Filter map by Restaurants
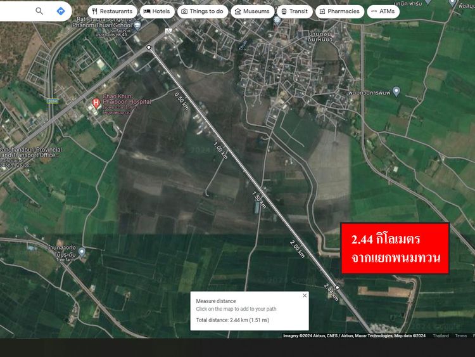This screenshot has height=357, width=475. [x=111, y=11]
